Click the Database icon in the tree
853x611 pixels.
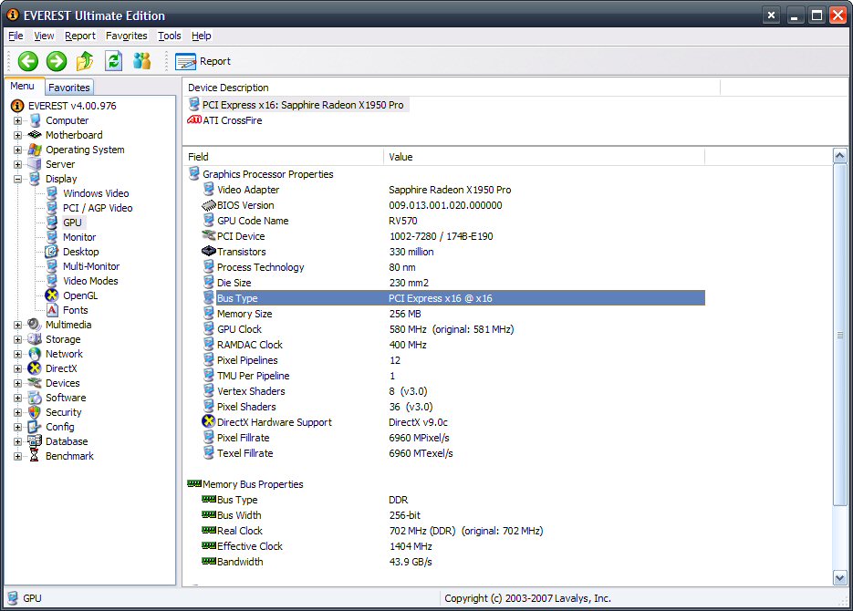click(35, 441)
